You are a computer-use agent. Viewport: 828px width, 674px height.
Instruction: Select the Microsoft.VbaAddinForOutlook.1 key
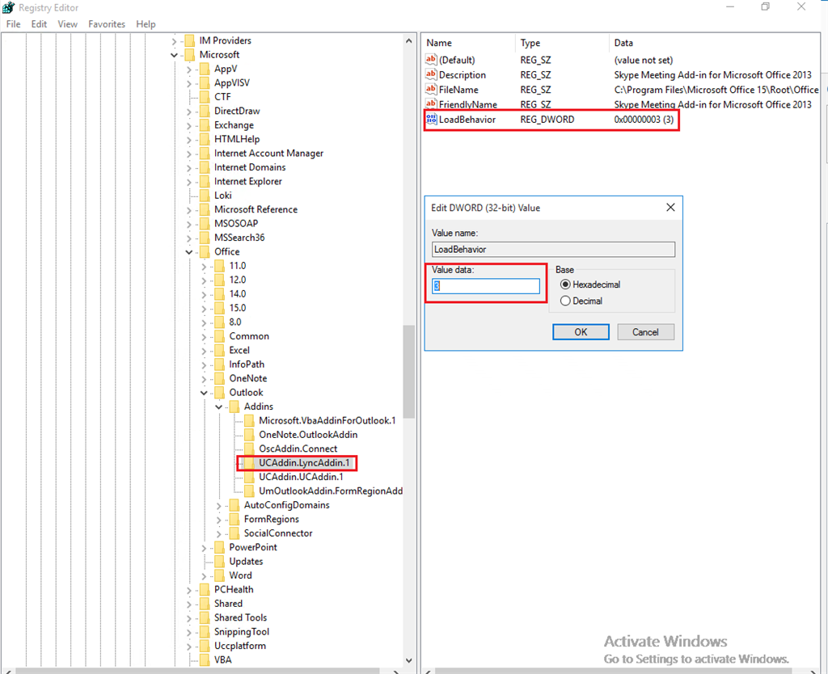(x=327, y=421)
